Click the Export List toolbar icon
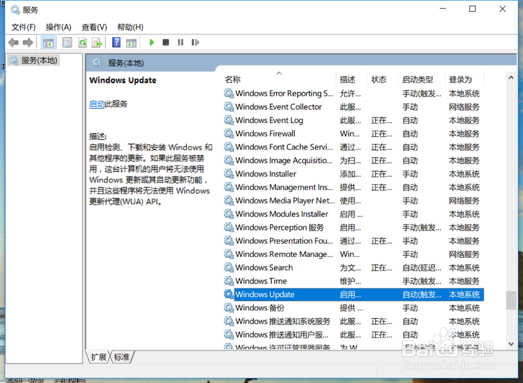This screenshot has height=383, width=523. [97, 42]
